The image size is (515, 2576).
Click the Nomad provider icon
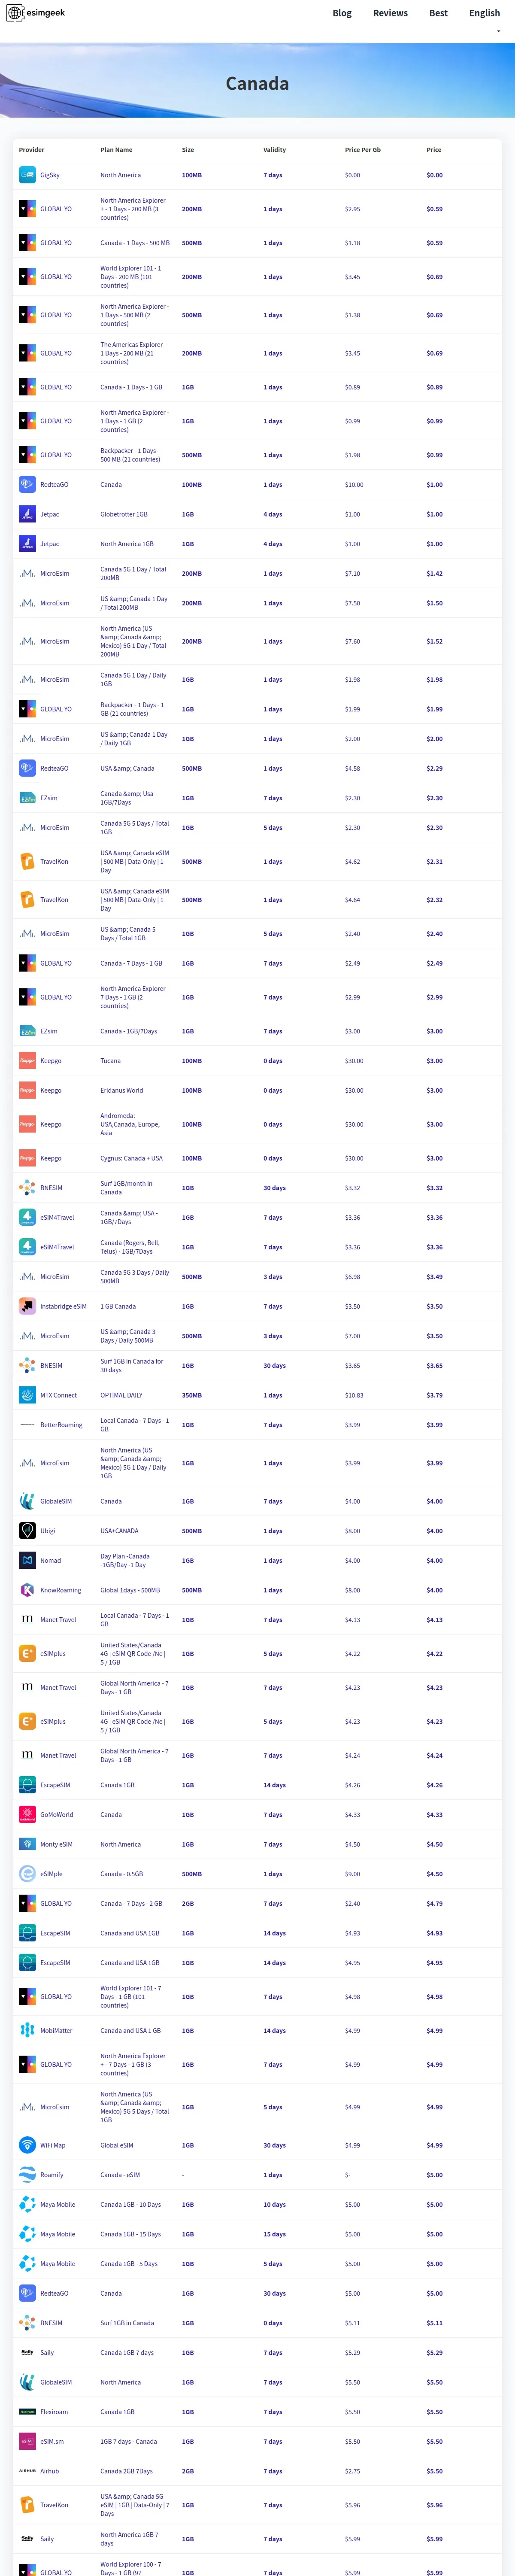coord(27,1561)
